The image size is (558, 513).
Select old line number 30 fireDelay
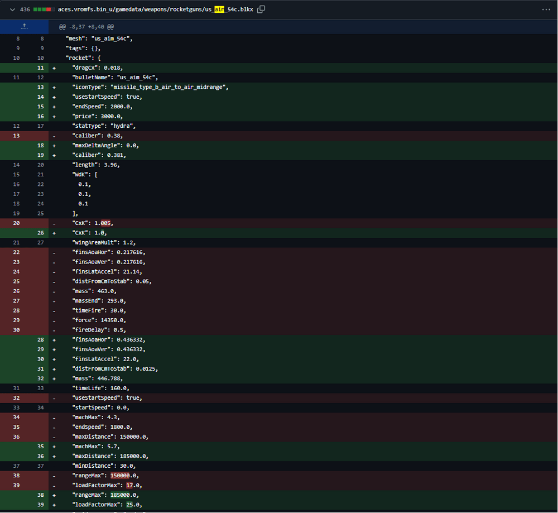[16, 330]
